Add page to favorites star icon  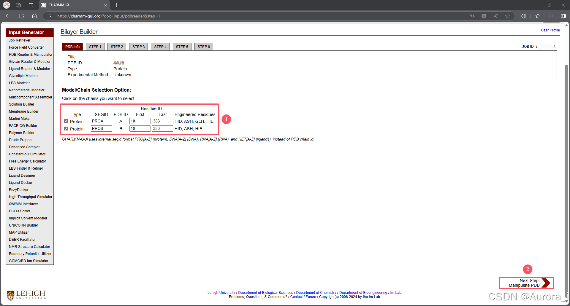(508, 16)
